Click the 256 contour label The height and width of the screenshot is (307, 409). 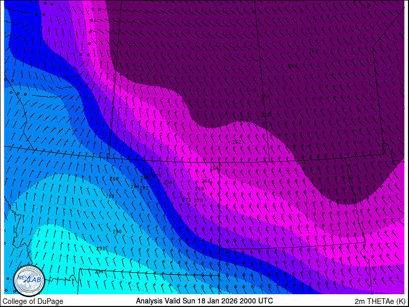click(265, 96)
